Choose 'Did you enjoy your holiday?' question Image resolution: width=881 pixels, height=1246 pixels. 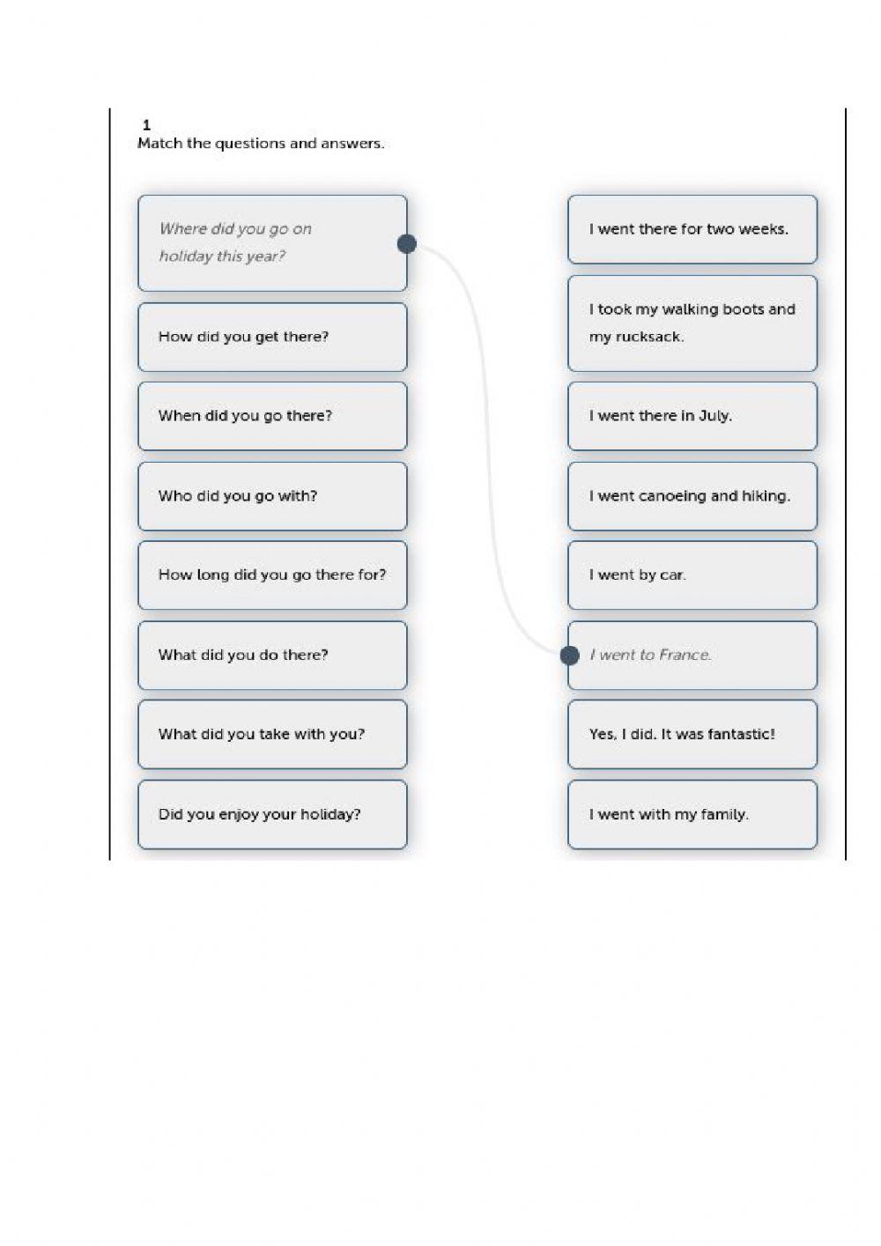(272, 814)
